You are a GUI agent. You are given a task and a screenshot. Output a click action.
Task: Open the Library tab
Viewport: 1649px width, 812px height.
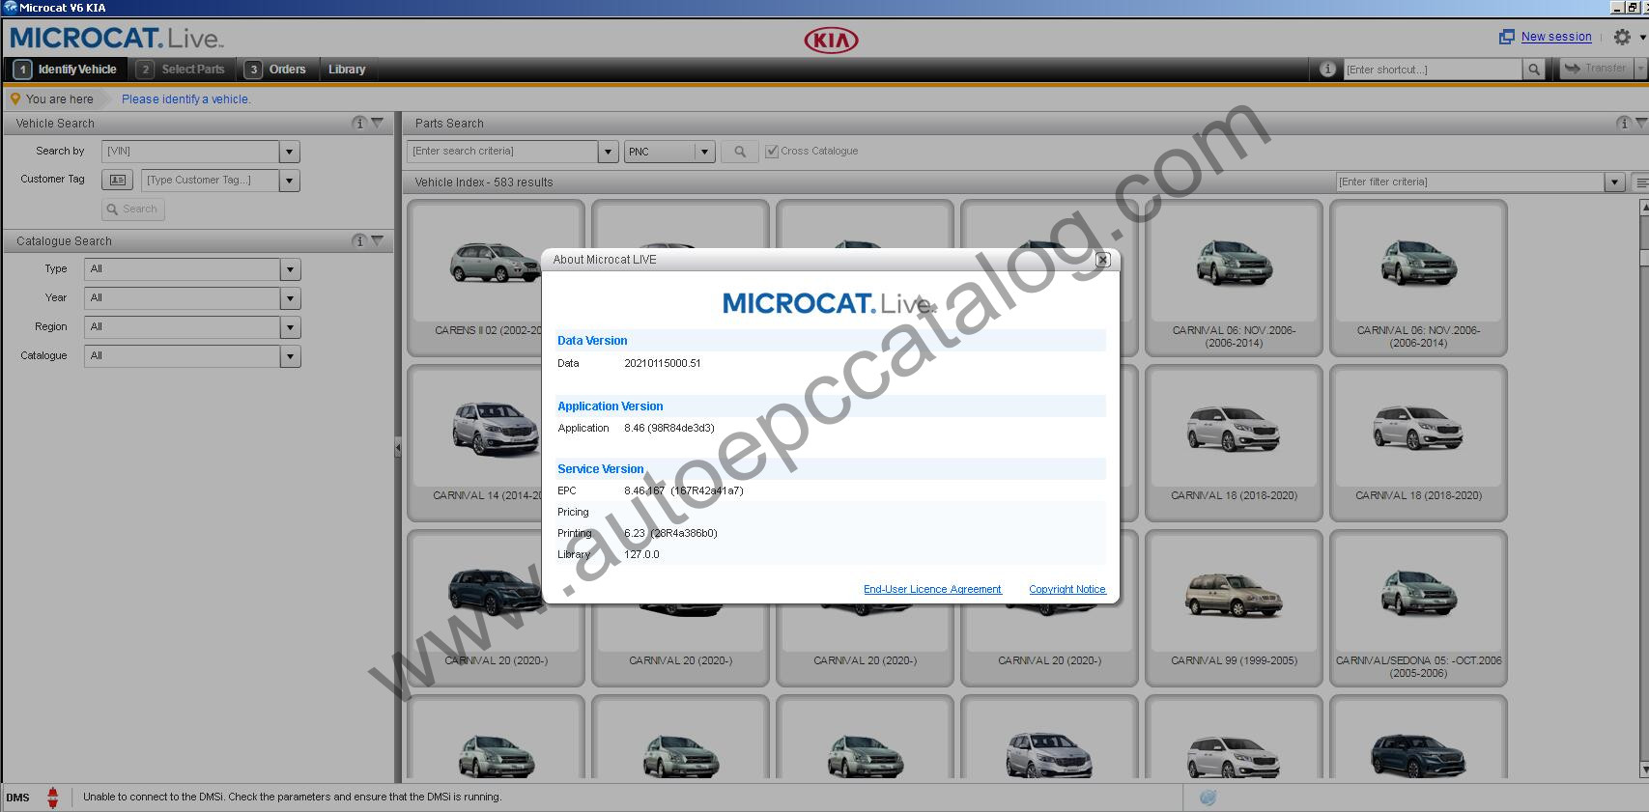click(x=347, y=70)
